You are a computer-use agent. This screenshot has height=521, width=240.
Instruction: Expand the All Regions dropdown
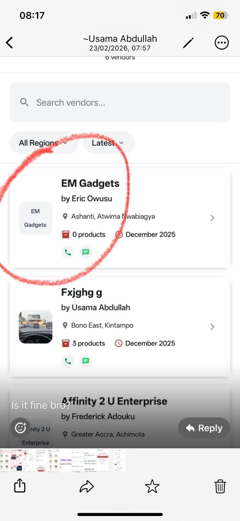44,143
